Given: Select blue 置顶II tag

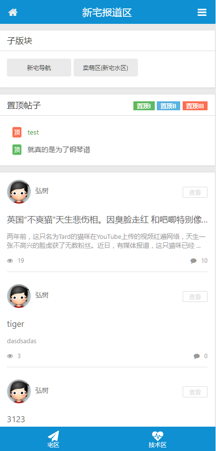Looking at the screenshot, I should [168, 106].
